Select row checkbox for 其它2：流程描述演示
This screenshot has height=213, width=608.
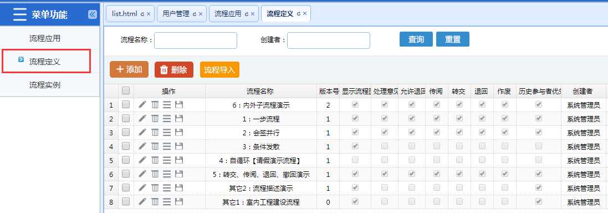[126, 188]
